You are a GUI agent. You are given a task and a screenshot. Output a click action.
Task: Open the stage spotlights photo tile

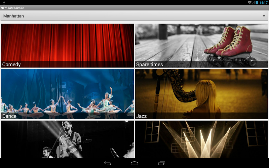[x=201, y=139]
